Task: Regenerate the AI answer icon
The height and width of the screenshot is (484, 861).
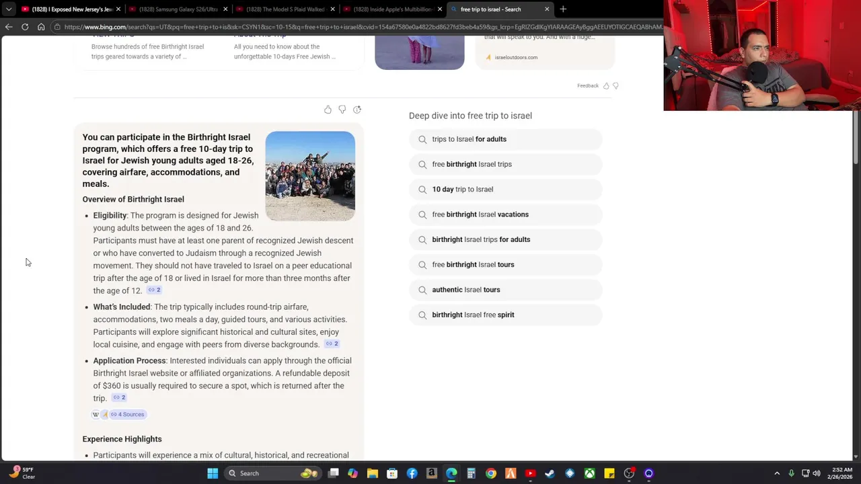Action: pos(357,110)
